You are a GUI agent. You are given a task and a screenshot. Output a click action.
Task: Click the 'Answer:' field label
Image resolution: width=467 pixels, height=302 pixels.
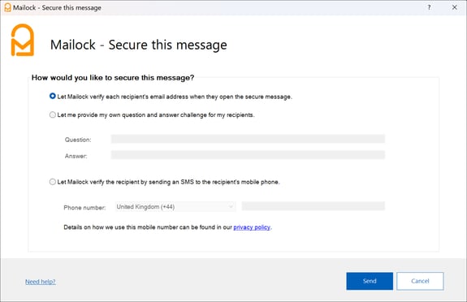click(76, 156)
